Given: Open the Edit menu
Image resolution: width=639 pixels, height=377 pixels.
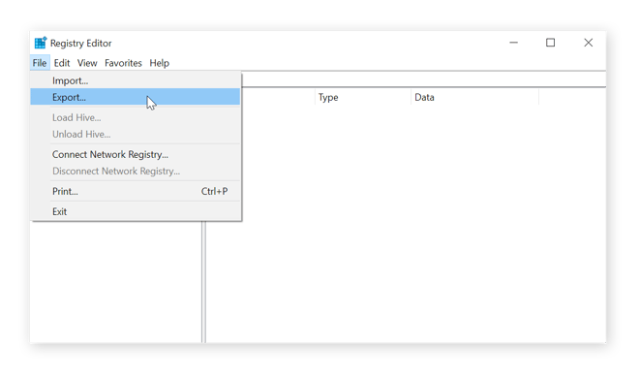Looking at the screenshot, I should [62, 63].
